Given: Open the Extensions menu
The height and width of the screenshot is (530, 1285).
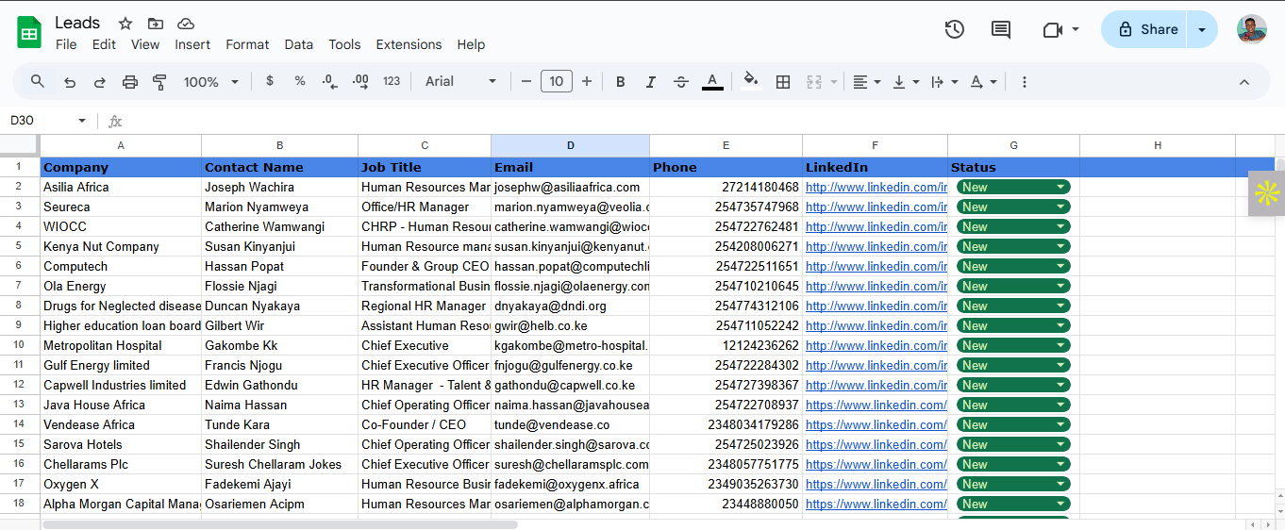Looking at the screenshot, I should tap(409, 44).
